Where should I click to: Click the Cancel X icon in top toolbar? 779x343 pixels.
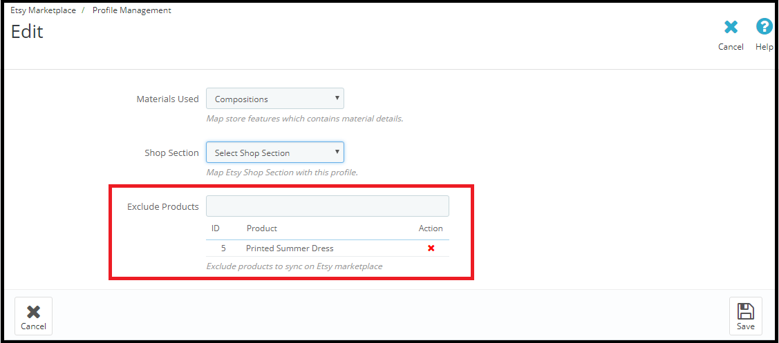[731, 28]
